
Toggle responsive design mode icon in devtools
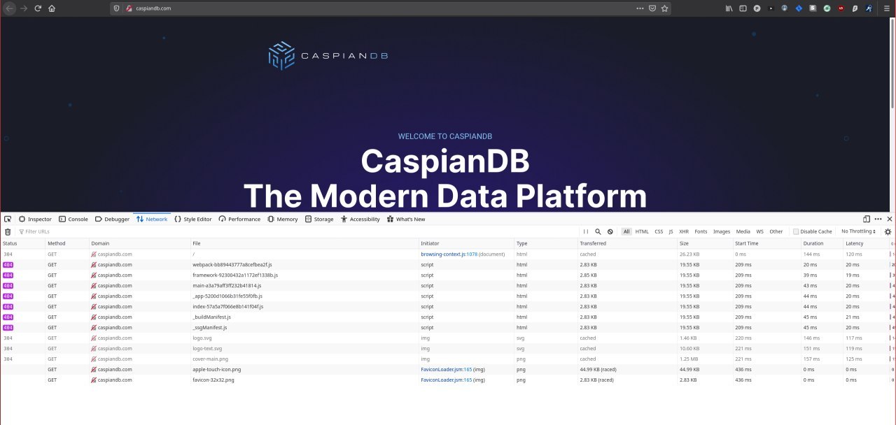(x=867, y=219)
